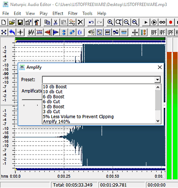Apply fade with the red triangle icon
This screenshot has width=178, height=188.
47,32
